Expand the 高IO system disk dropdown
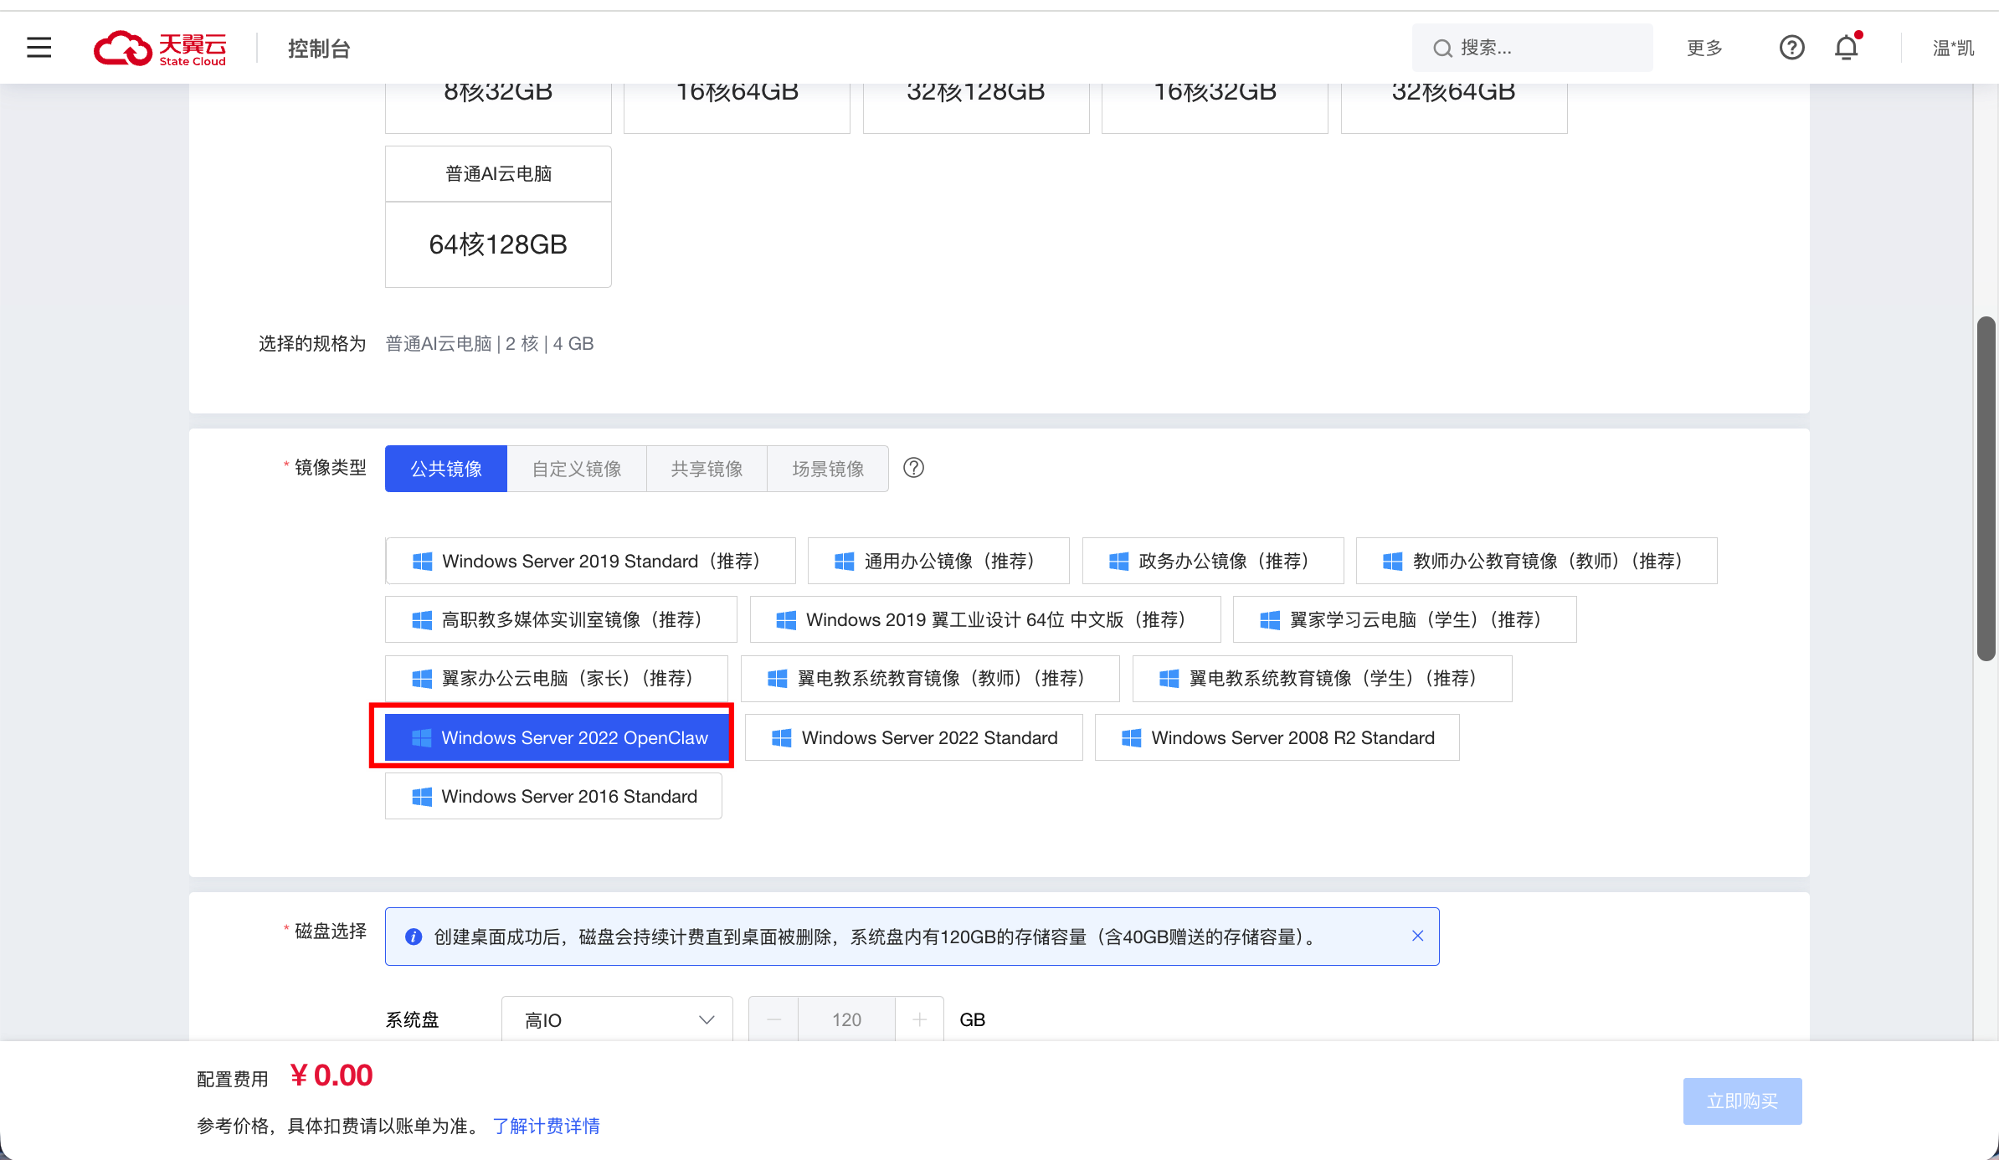1999x1160 pixels. coord(617,1019)
